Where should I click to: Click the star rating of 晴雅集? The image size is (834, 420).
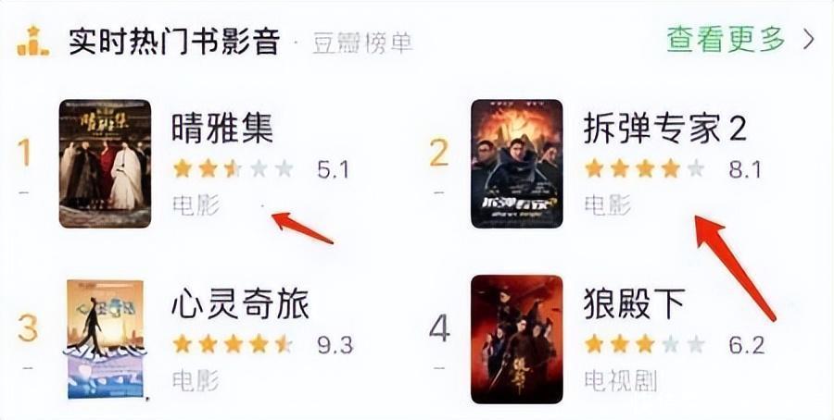point(233,169)
